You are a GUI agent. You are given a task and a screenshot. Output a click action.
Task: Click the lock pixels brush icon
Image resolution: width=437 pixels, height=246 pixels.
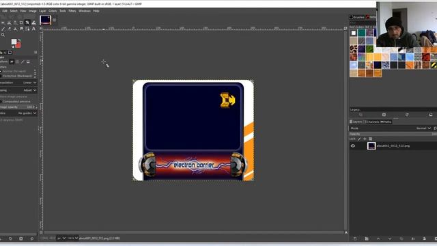coord(359,139)
